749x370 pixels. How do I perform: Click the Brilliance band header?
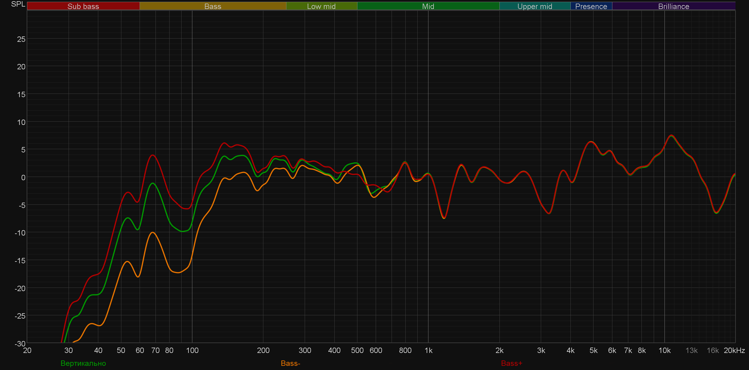tap(674, 6)
